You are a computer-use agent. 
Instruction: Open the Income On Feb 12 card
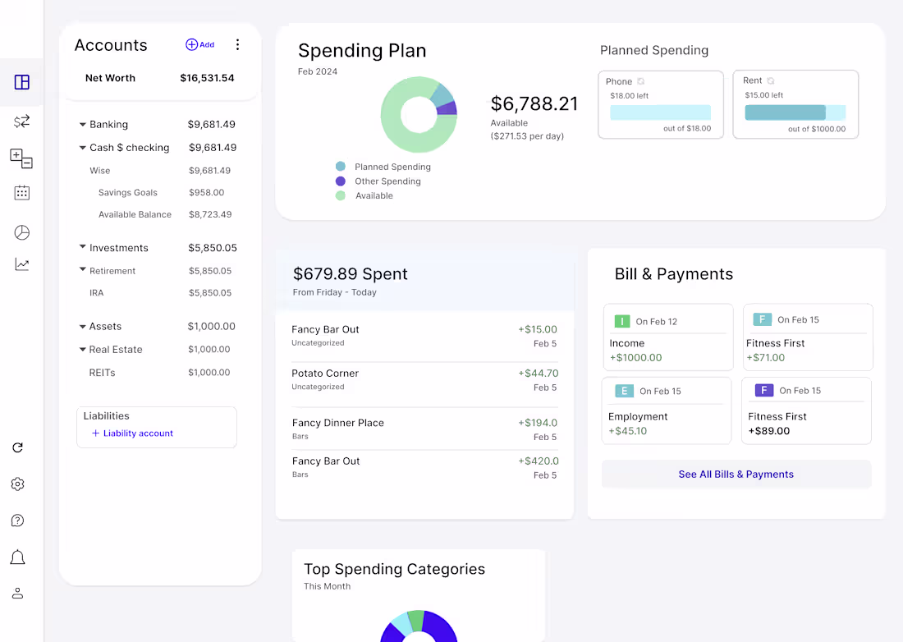click(668, 337)
